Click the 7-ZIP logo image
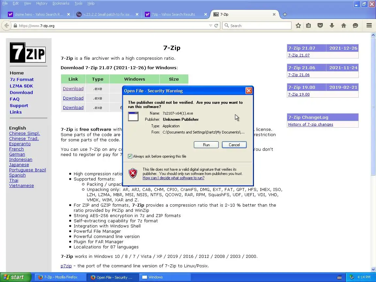The height and width of the screenshot is (282, 376). coord(27,53)
